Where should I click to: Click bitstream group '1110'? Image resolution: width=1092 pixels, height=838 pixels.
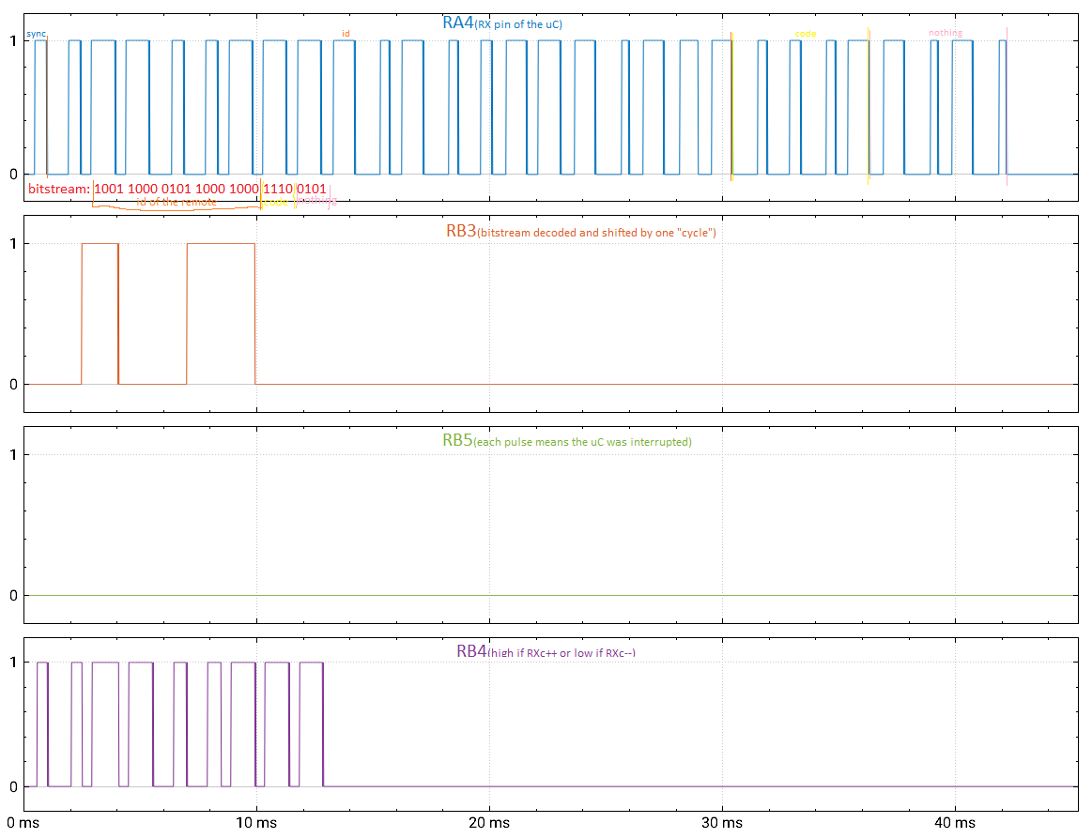pos(277,189)
